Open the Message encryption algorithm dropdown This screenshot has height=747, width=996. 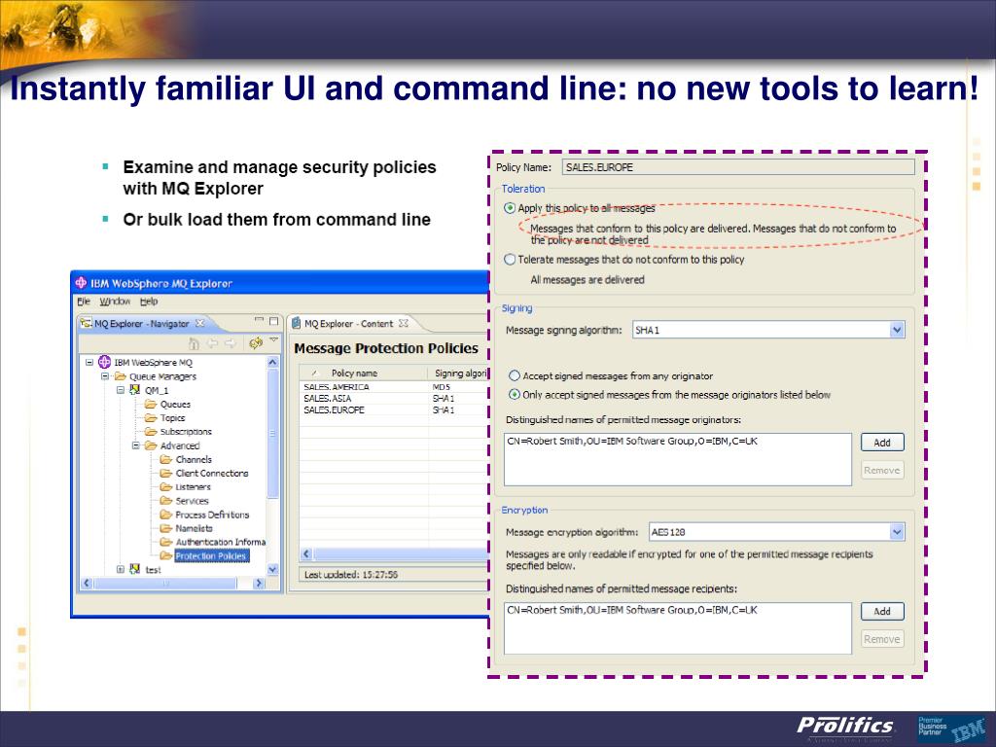tap(896, 532)
